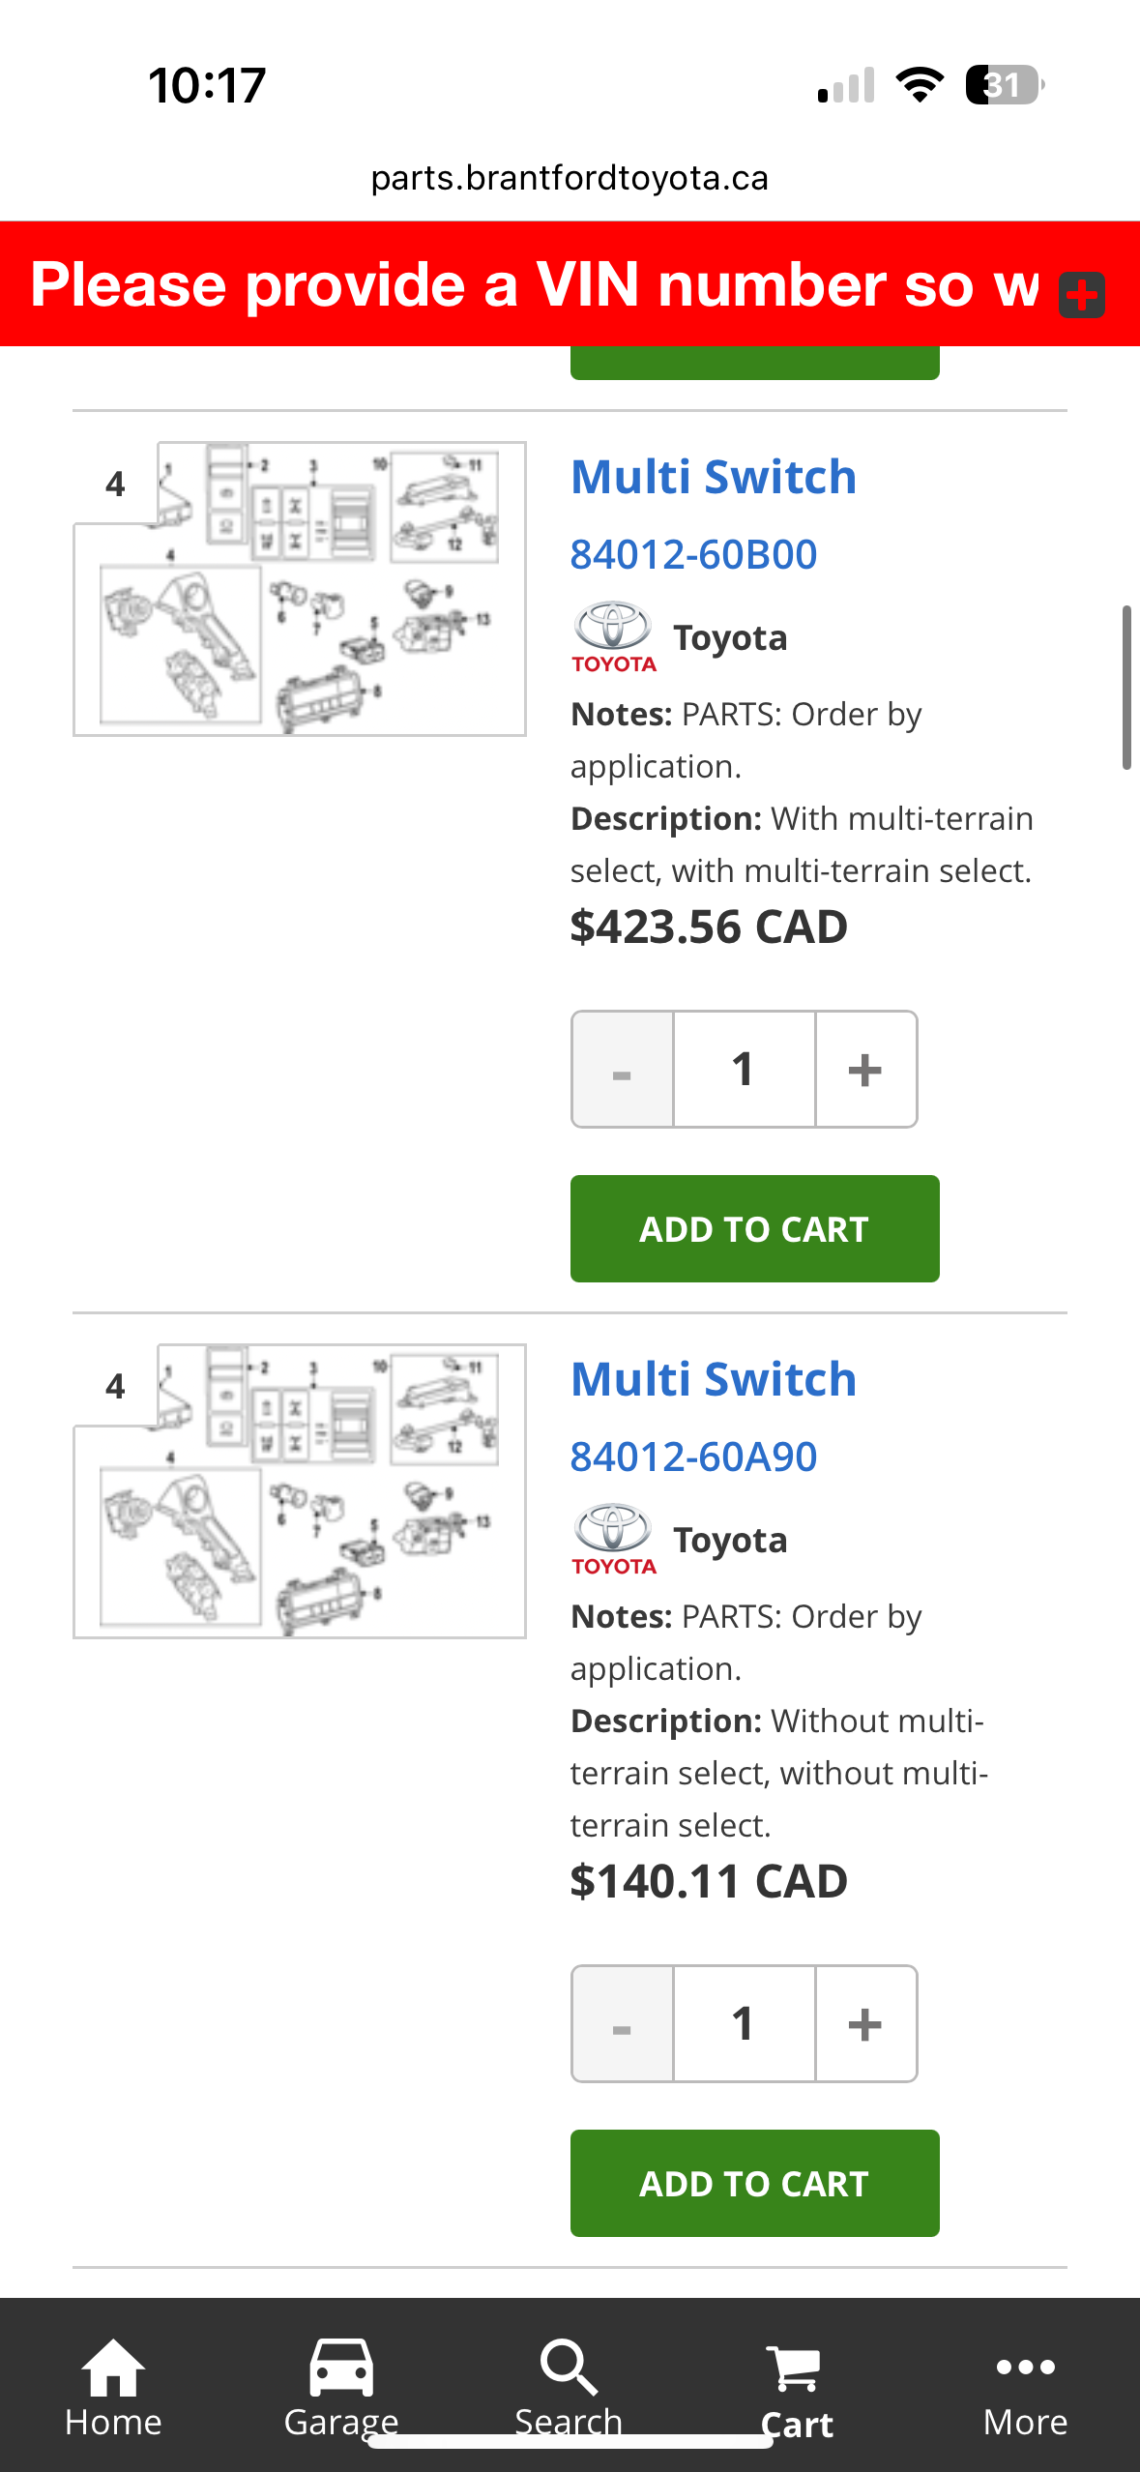The image size is (1140, 2472).
Task: Open part number link 84012-60B00
Action: [x=693, y=554]
